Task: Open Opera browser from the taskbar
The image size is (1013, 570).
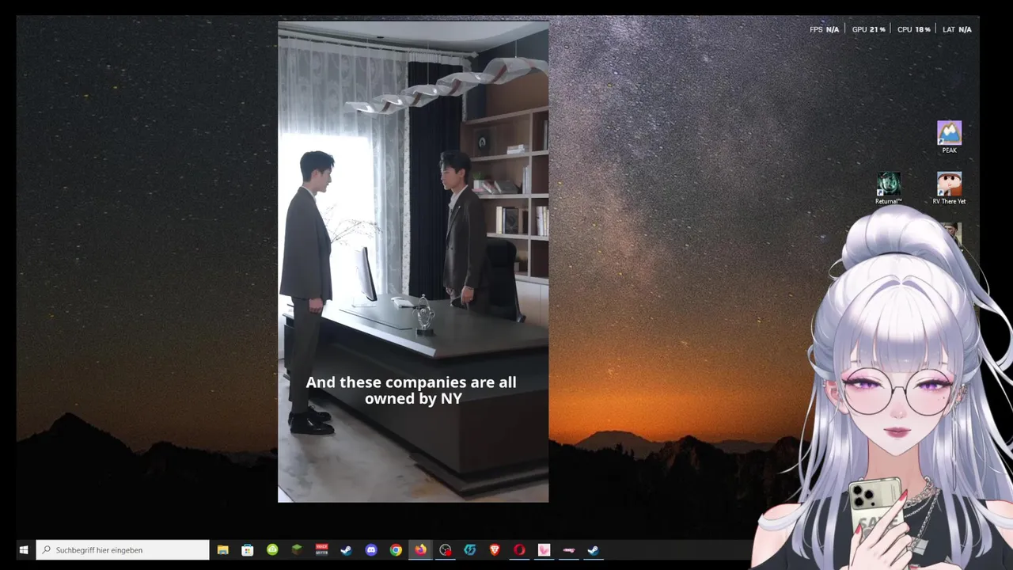Action: [x=519, y=549]
